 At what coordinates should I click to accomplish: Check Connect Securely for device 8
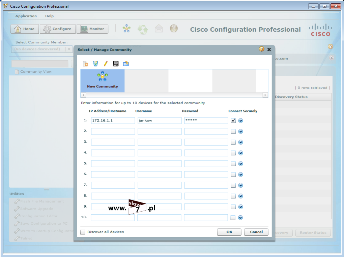[x=233, y=196]
